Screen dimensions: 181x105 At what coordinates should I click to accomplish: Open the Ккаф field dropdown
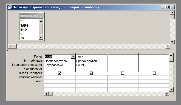(x=73, y=57)
